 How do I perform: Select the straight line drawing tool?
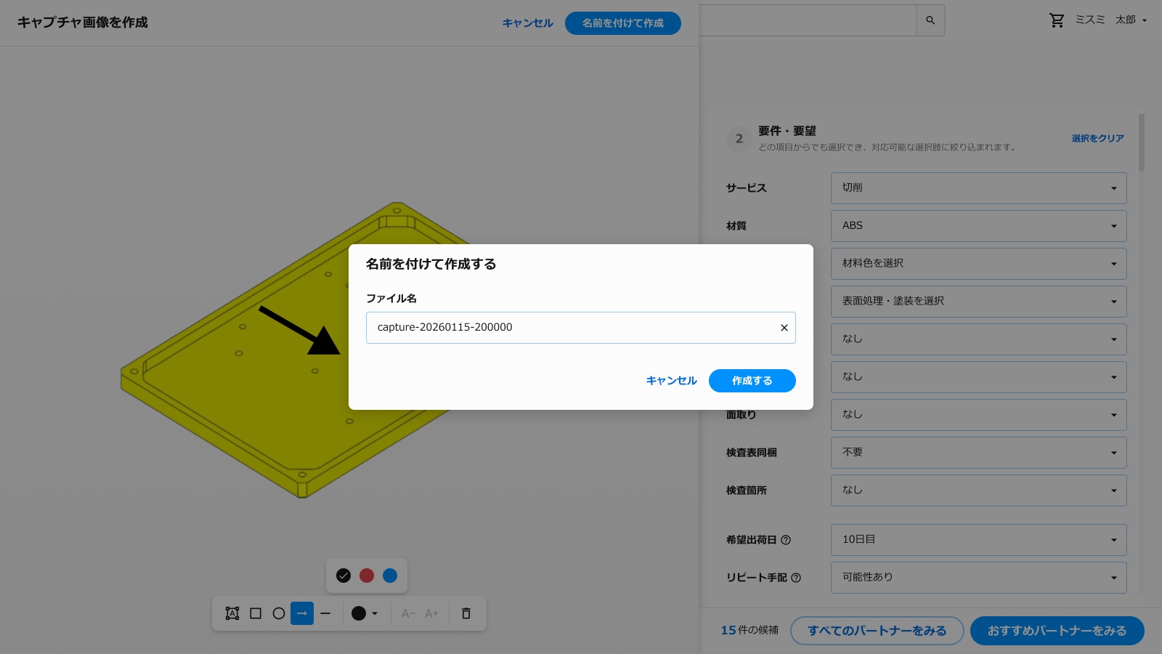pyautogui.click(x=325, y=613)
